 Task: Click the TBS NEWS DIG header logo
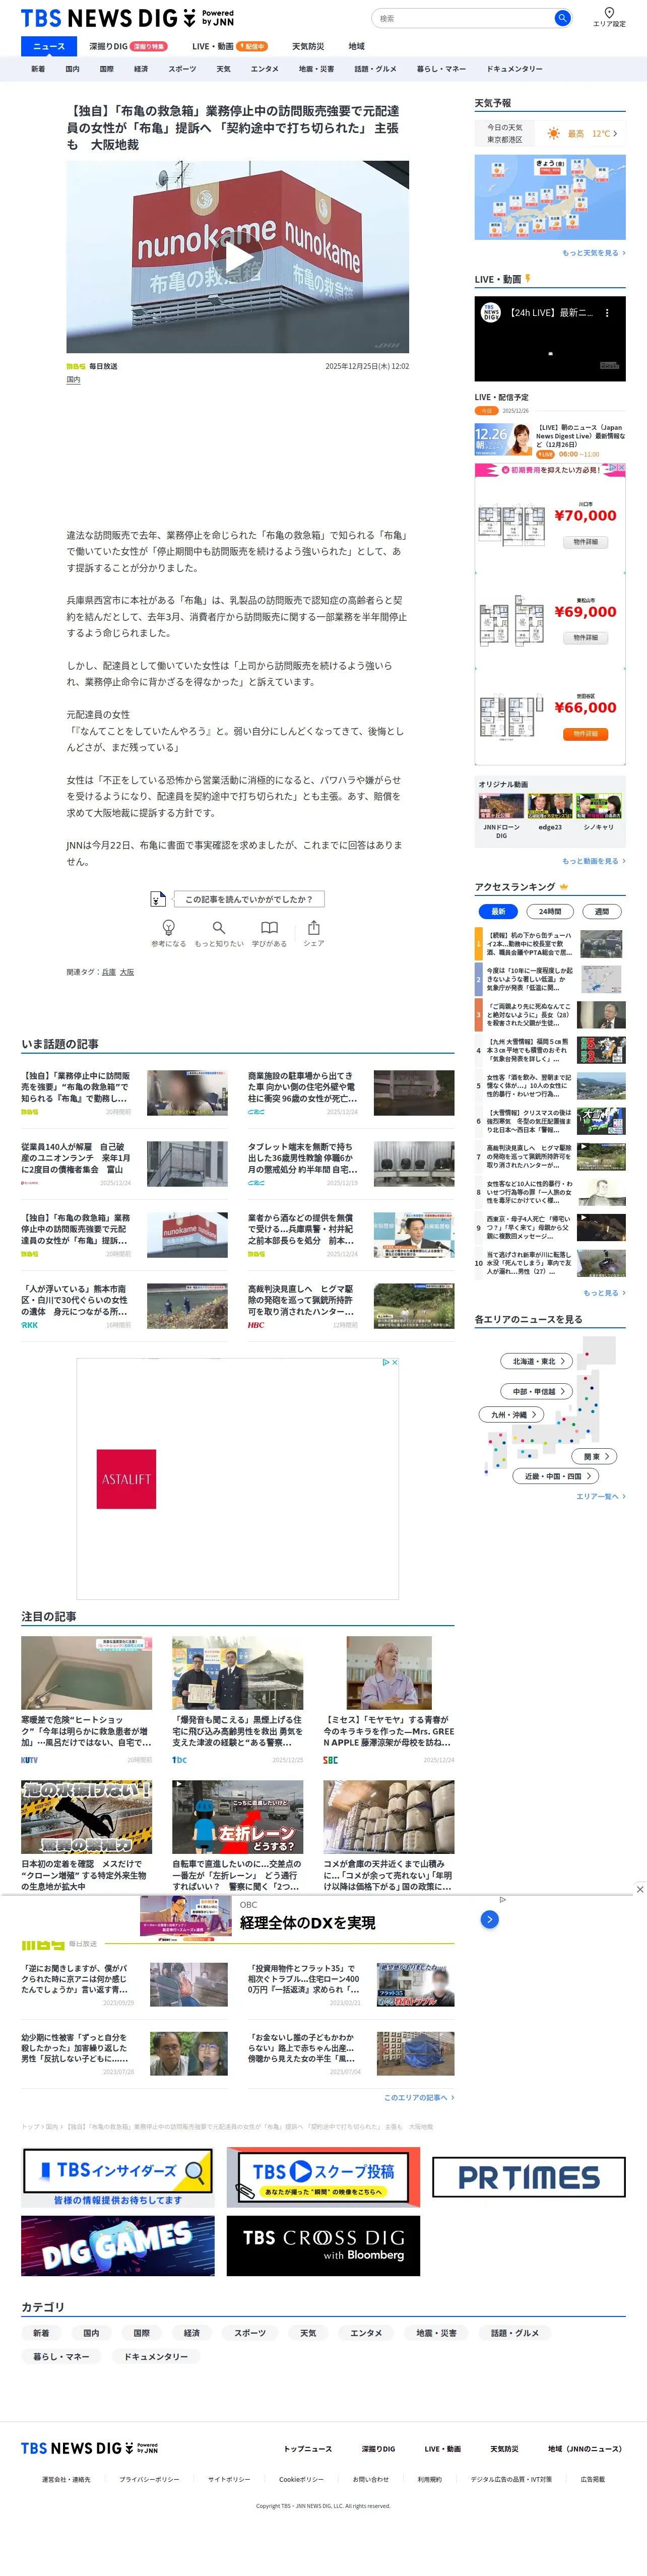point(127,18)
